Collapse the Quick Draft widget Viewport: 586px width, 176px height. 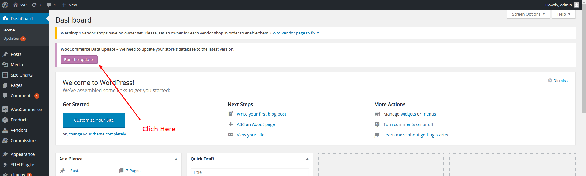307,159
